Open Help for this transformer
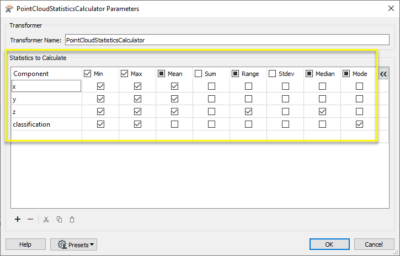Viewport: 400px width, 256px height. click(25, 244)
